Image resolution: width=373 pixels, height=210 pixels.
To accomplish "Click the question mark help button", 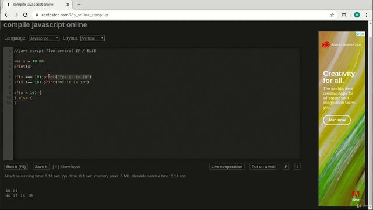I will pos(297,167).
